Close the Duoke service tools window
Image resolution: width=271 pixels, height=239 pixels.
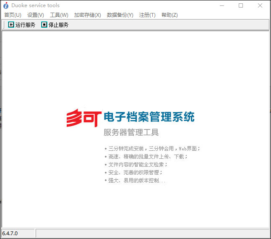tap(260, 5)
